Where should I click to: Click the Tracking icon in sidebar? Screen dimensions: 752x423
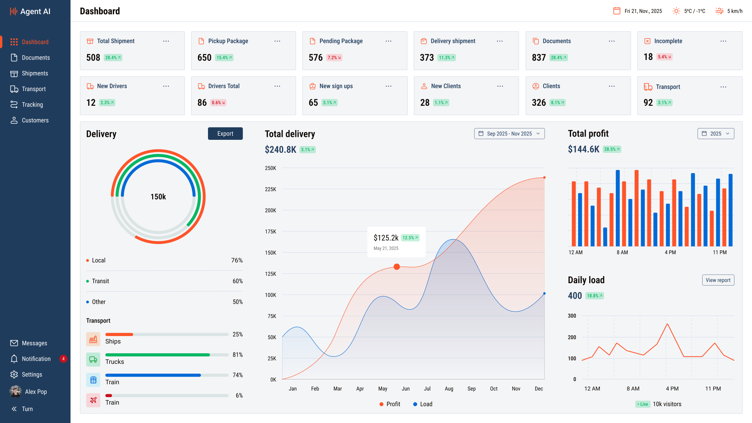(14, 105)
